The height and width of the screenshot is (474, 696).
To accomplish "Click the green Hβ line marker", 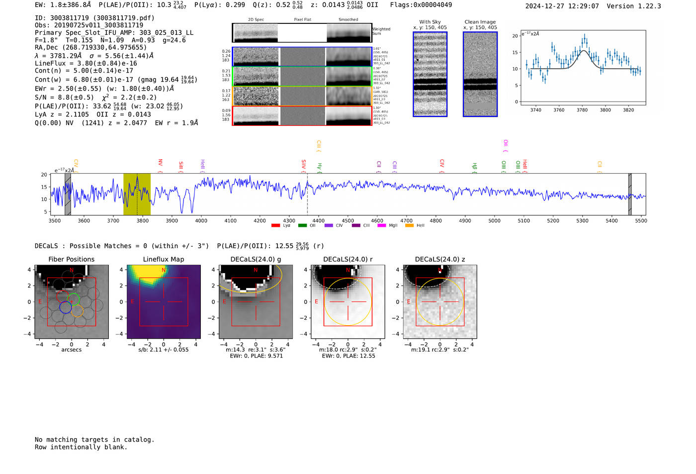I will tap(475, 168).
